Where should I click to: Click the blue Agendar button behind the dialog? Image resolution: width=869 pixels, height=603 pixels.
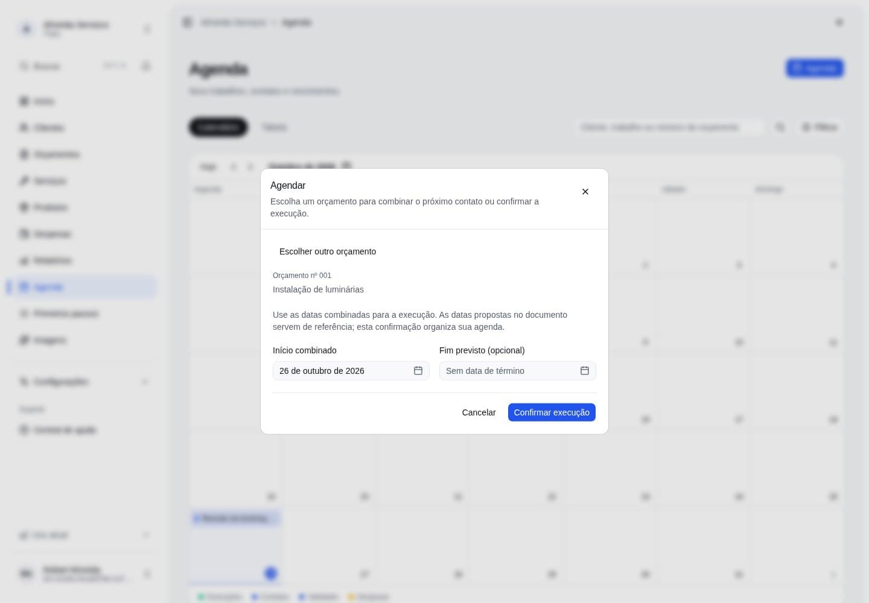[815, 68]
